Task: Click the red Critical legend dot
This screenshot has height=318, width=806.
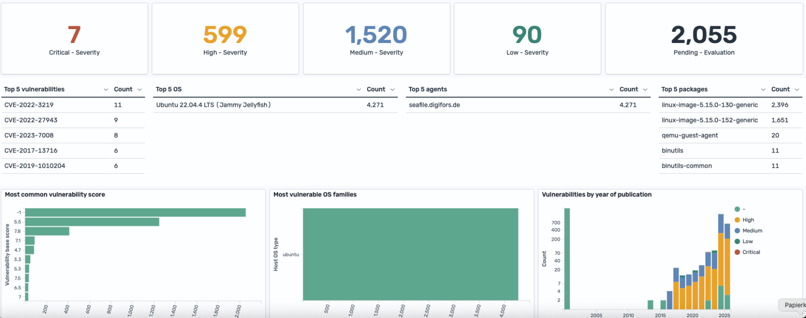Action: point(737,252)
